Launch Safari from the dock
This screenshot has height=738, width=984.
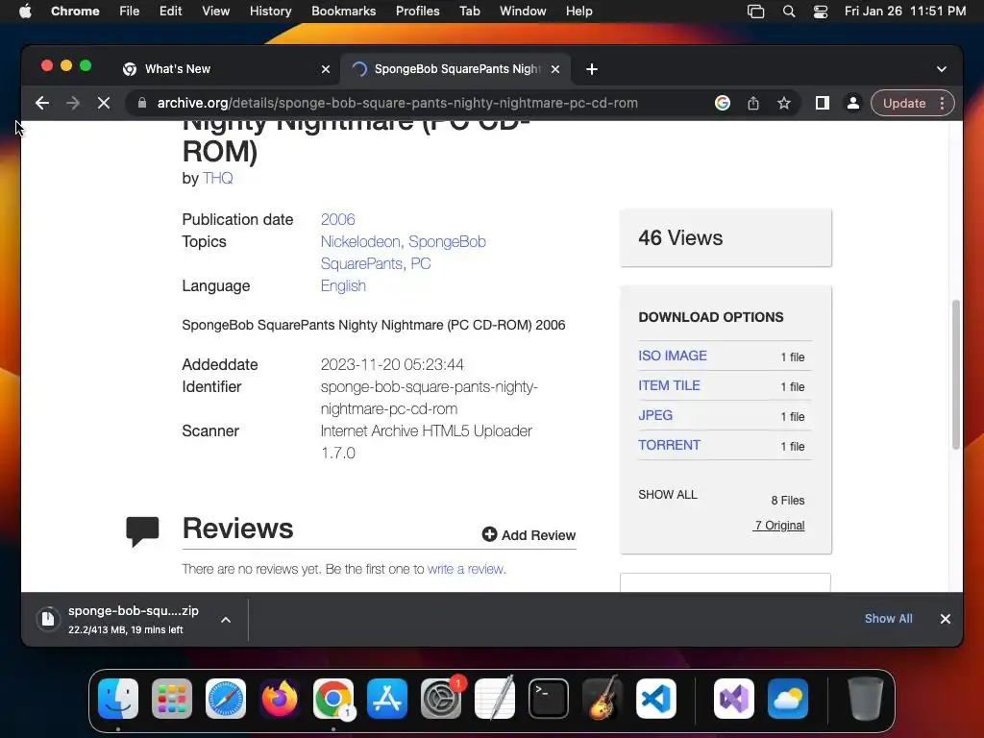pyautogui.click(x=226, y=699)
